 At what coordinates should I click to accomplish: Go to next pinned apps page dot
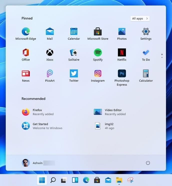[162, 57]
